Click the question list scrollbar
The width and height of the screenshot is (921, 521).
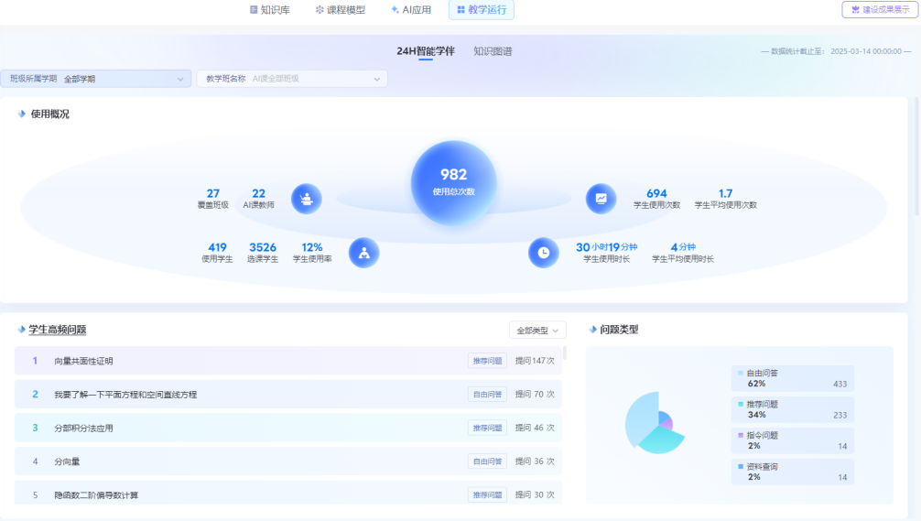[565, 353]
